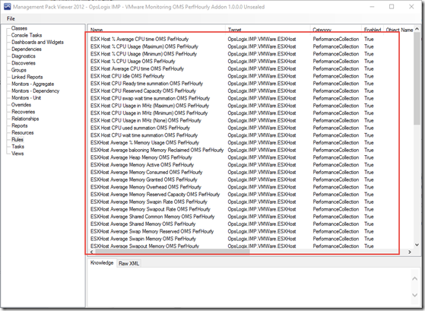Image resolution: width=425 pixels, height=311 pixels.
Task: Maximize the Management Pack Viewer window
Action: (392, 7)
